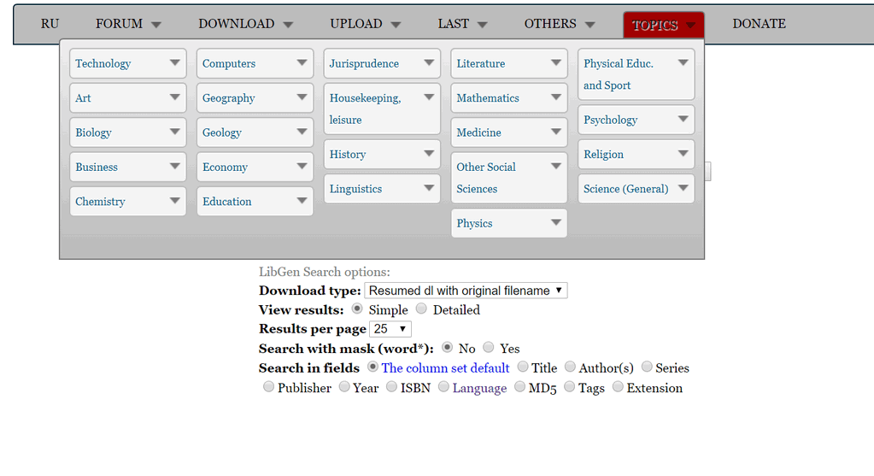This screenshot has height=476, width=874.
Task: Expand the Technology topic arrow
Action: click(174, 63)
